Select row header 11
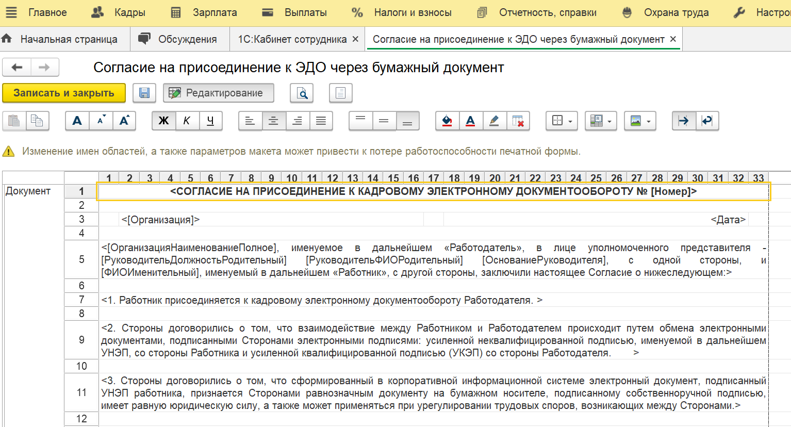This screenshot has width=791, height=427. 81,392
